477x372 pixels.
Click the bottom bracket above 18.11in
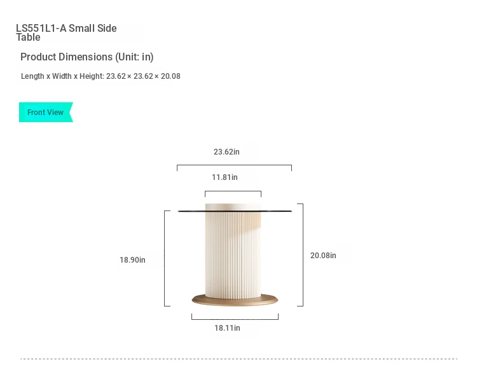[x=235, y=317]
